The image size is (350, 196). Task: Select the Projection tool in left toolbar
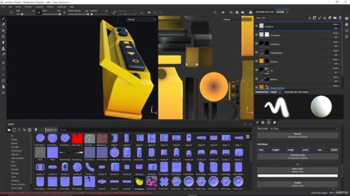click(x=3, y=30)
